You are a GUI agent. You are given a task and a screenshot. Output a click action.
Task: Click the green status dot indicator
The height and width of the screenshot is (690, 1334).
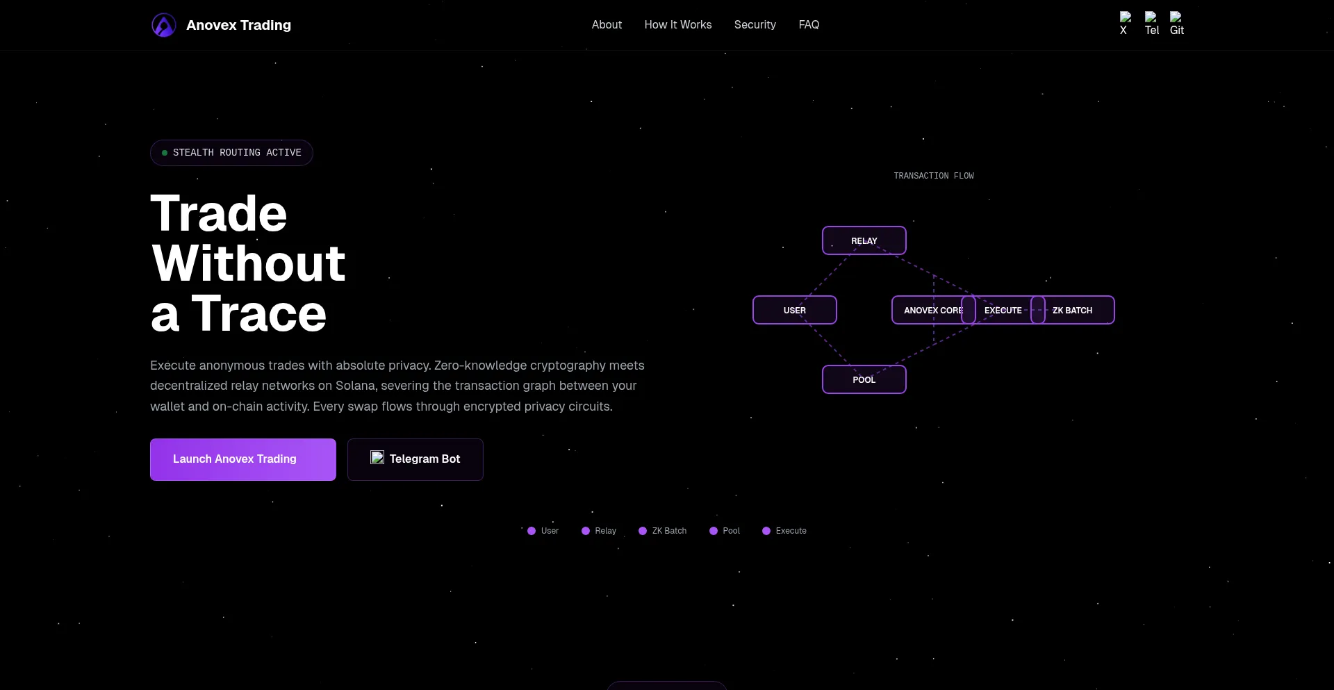click(165, 153)
